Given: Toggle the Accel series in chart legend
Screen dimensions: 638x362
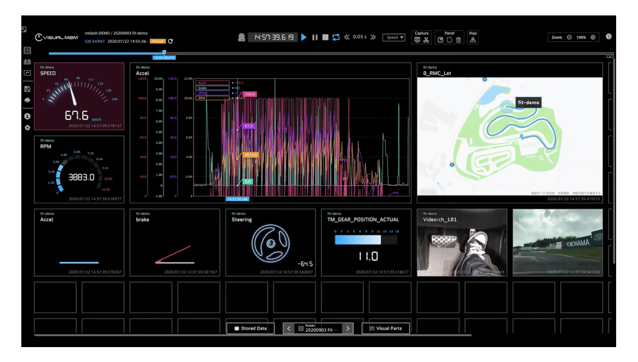Looking at the screenshot, I should click(x=212, y=83).
